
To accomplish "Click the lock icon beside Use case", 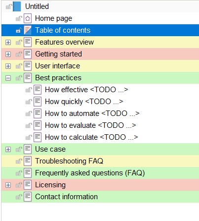I will (x=19, y=149).
